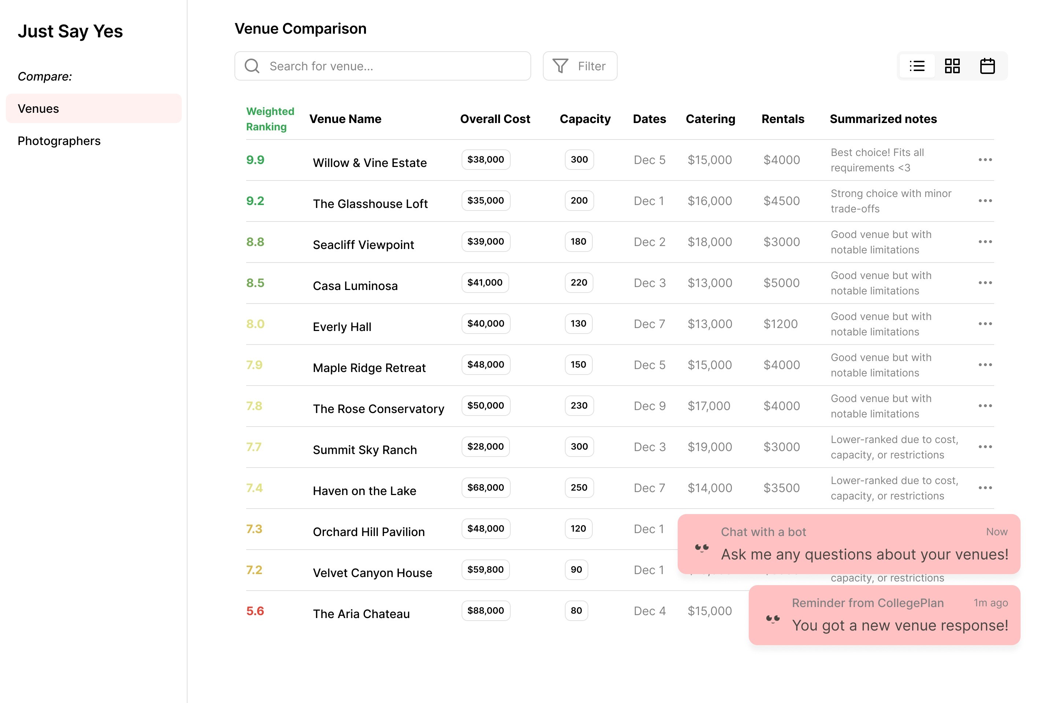Open three-dot menu for Summit Sky Ranch
Image resolution: width=1055 pixels, height=703 pixels.
(x=985, y=447)
